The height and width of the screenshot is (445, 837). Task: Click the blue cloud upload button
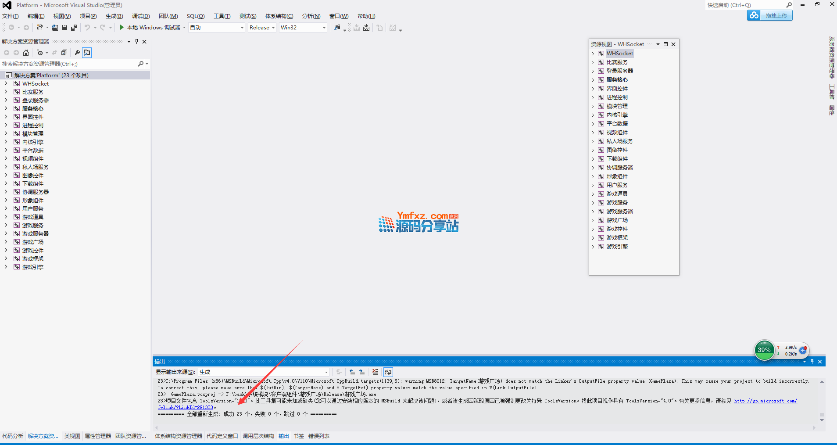(x=769, y=15)
